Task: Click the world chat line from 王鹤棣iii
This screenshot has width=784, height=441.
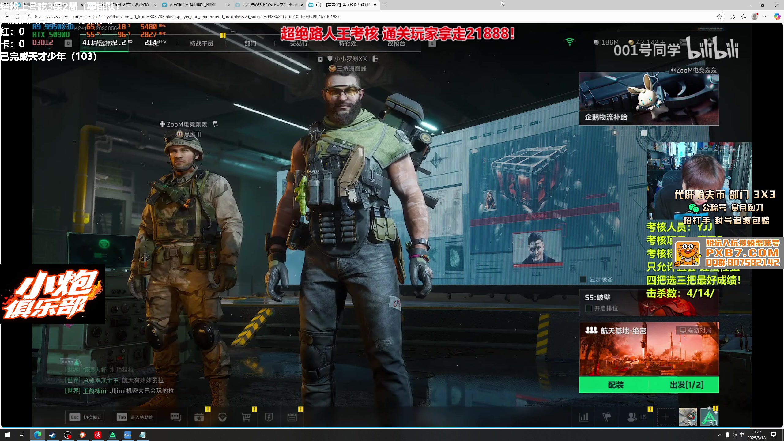Action: 119,390
